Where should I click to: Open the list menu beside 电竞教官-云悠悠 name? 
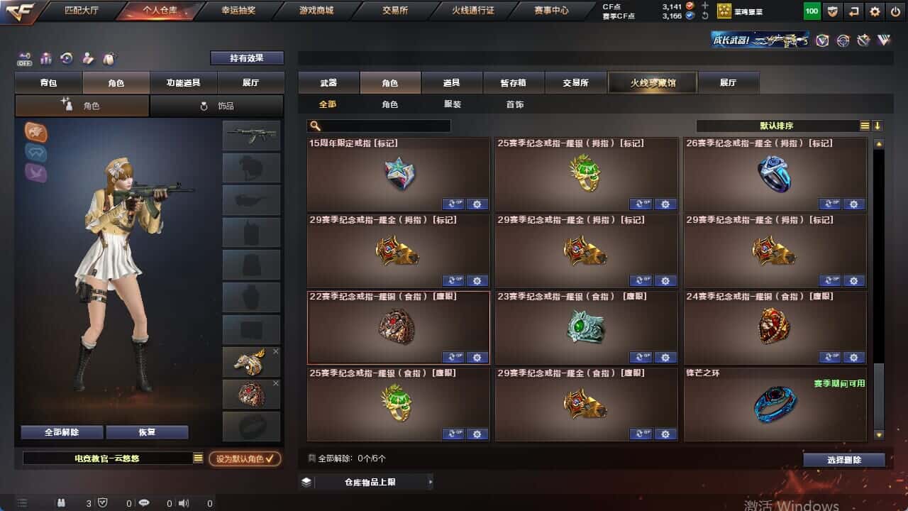pyautogui.click(x=198, y=458)
